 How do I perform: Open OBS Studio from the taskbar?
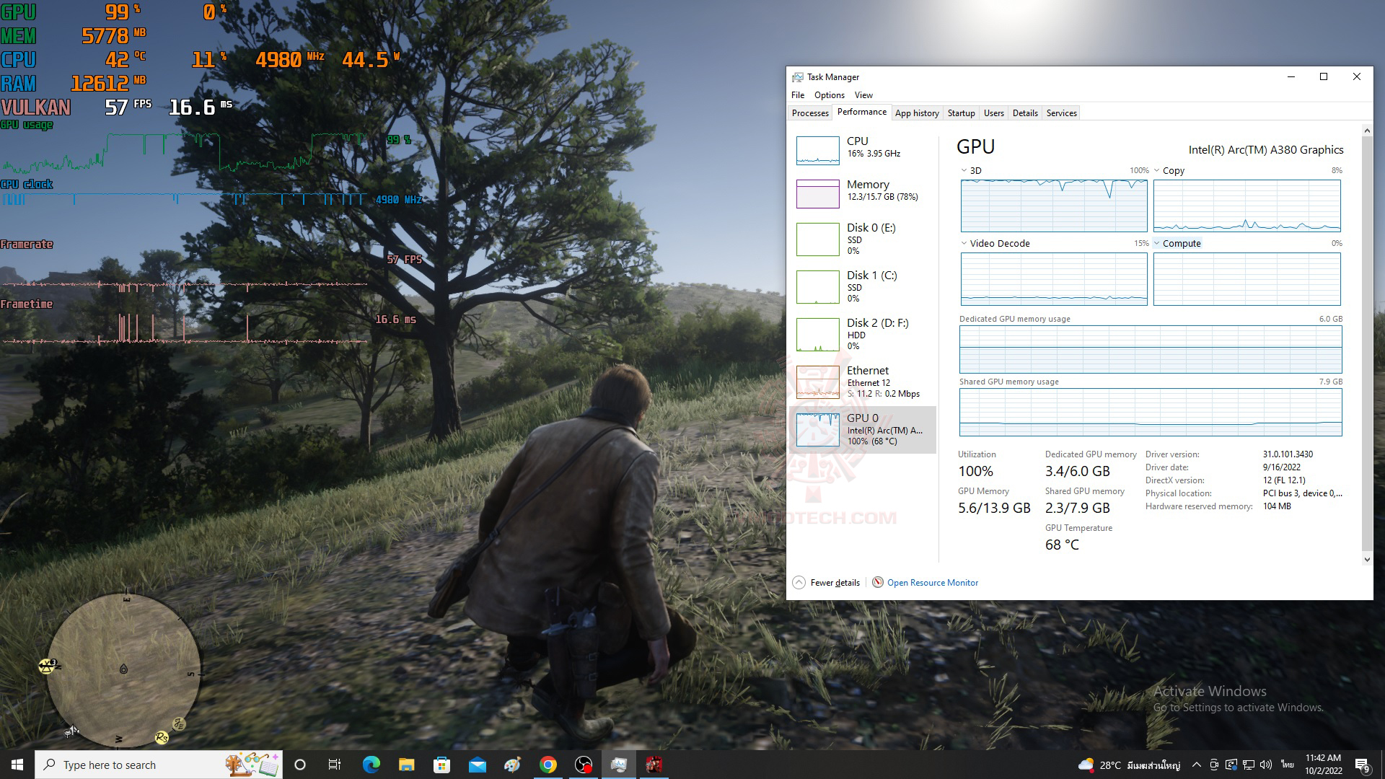[x=583, y=765]
